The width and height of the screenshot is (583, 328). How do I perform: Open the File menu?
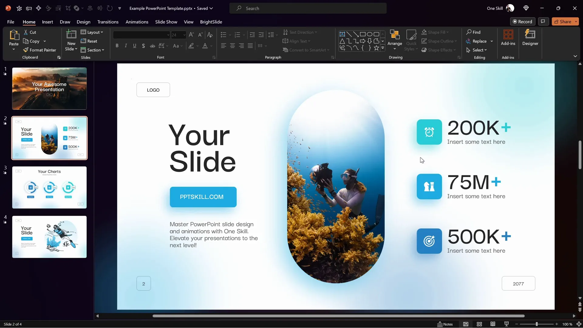tap(11, 22)
